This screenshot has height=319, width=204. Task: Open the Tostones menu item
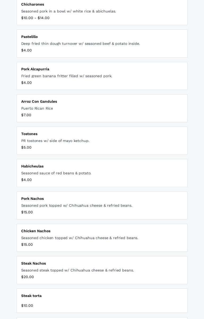coord(29,134)
